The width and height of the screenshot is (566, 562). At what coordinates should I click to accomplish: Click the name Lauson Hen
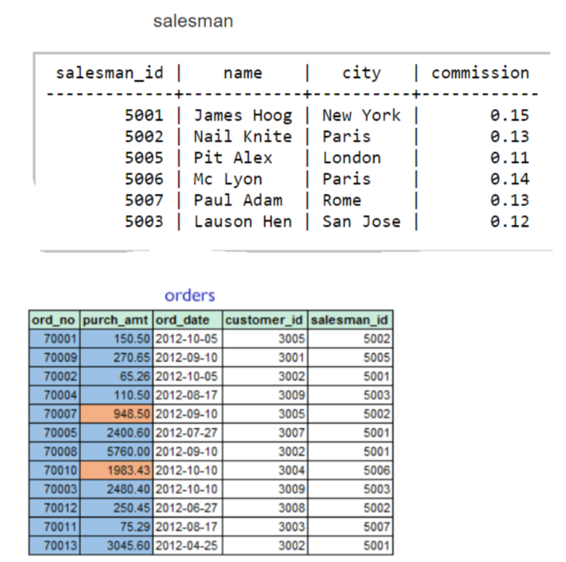click(x=243, y=221)
